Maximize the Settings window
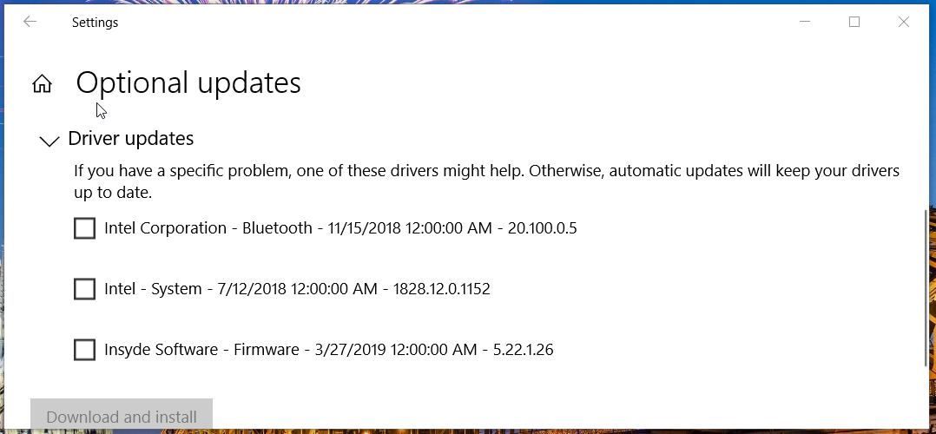The width and height of the screenshot is (936, 434). click(854, 22)
